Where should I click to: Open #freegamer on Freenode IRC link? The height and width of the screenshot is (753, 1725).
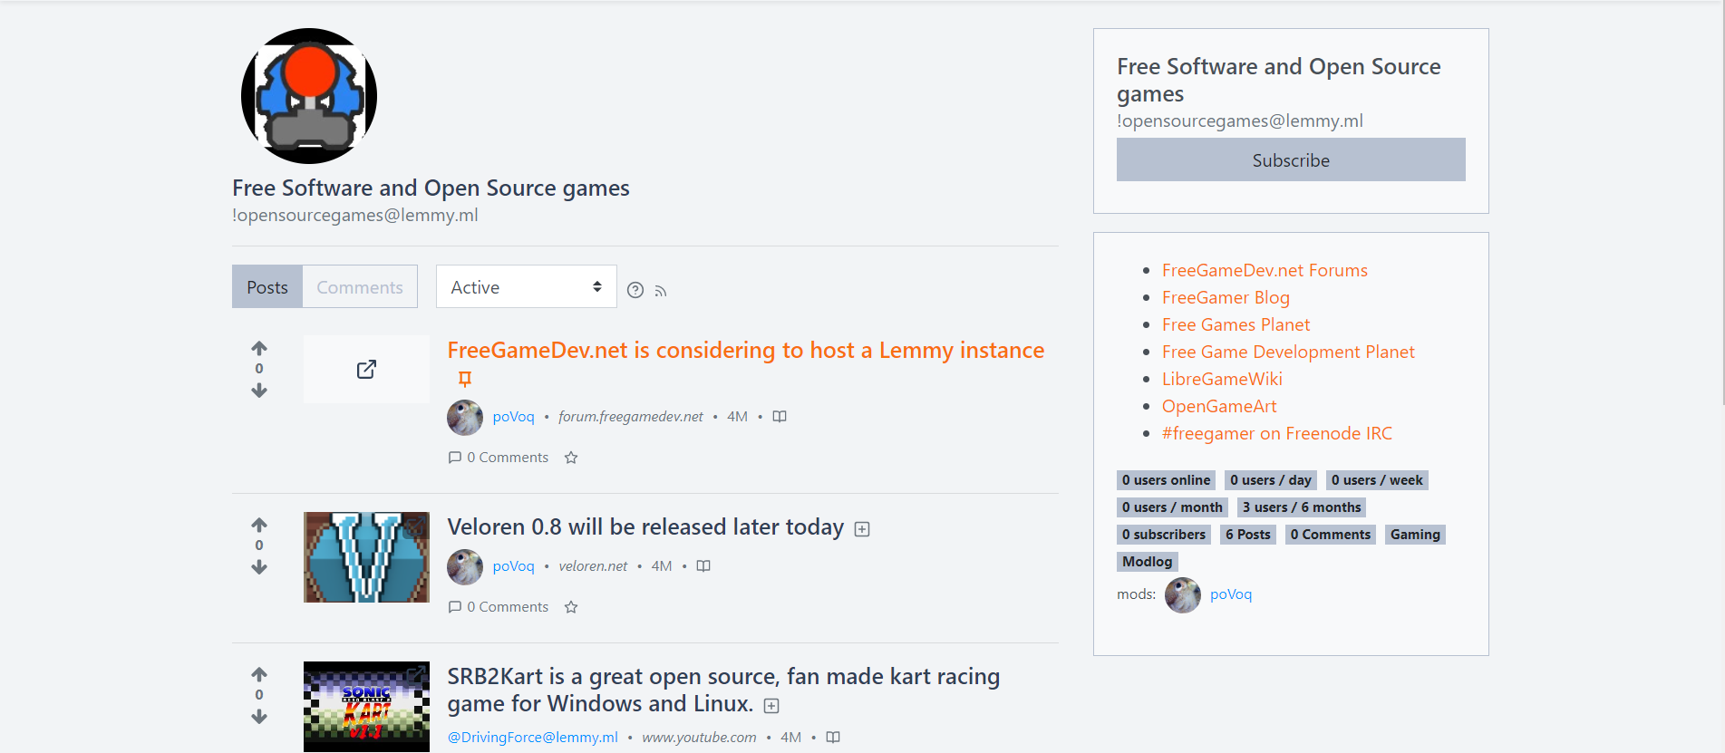[x=1277, y=433]
